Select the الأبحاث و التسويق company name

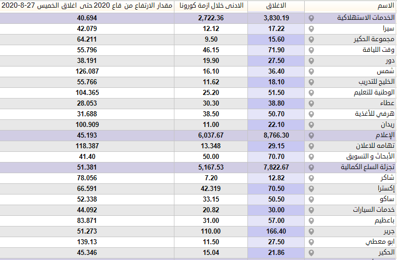point(371,156)
